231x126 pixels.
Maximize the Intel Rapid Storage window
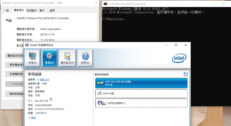(176, 45)
